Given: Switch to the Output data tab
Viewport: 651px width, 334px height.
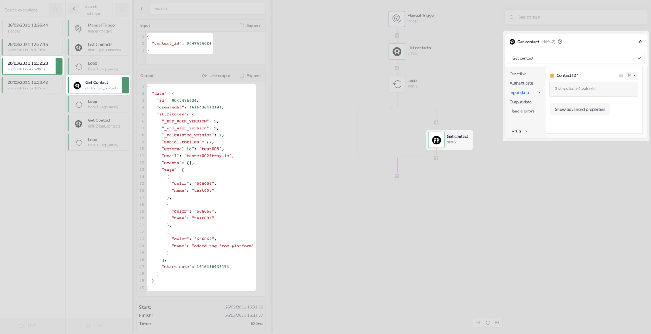Looking at the screenshot, I should coord(520,102).
